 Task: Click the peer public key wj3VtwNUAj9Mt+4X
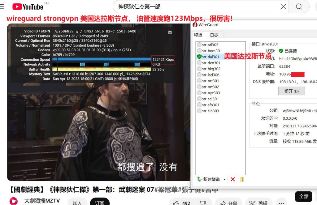[300, 111]
